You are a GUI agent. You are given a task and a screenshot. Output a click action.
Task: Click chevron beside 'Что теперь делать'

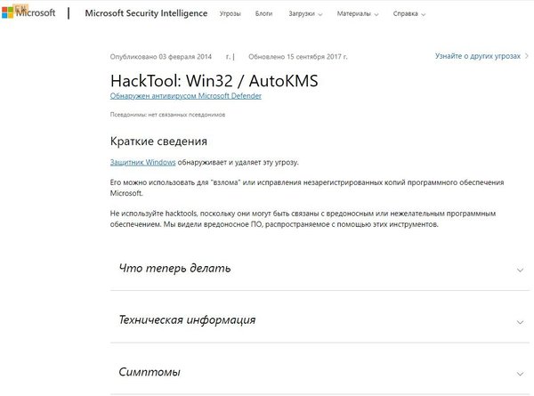(x=519, y=269)
